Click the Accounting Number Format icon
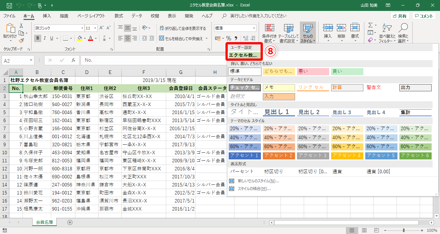 point(218,39)
